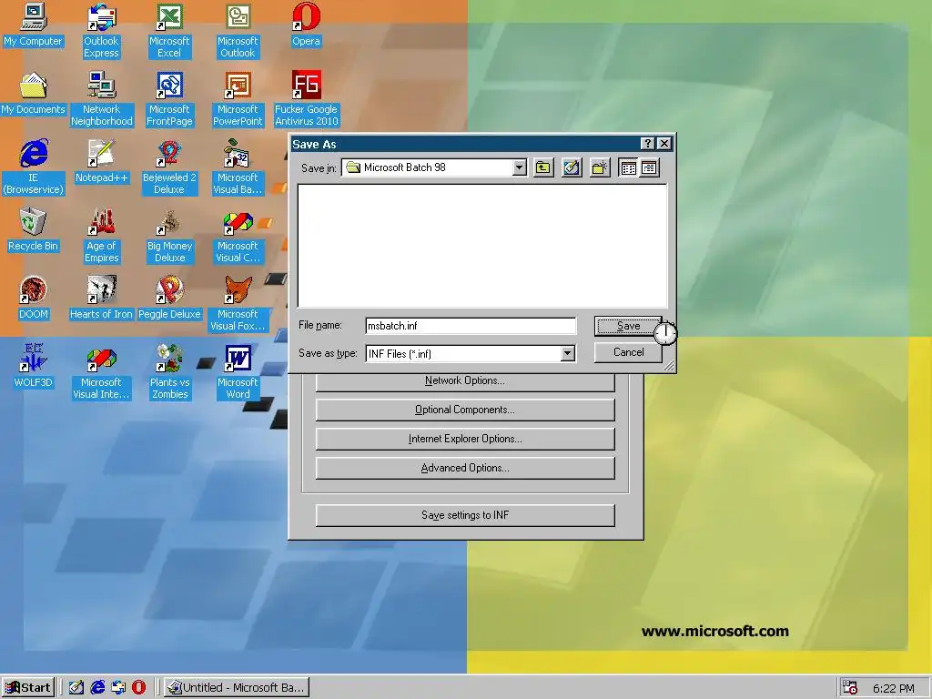The width and height of the screenshot is (932, 699).
Task: Expand Save as type dropdown arrow
Action: tap(568, 354)
